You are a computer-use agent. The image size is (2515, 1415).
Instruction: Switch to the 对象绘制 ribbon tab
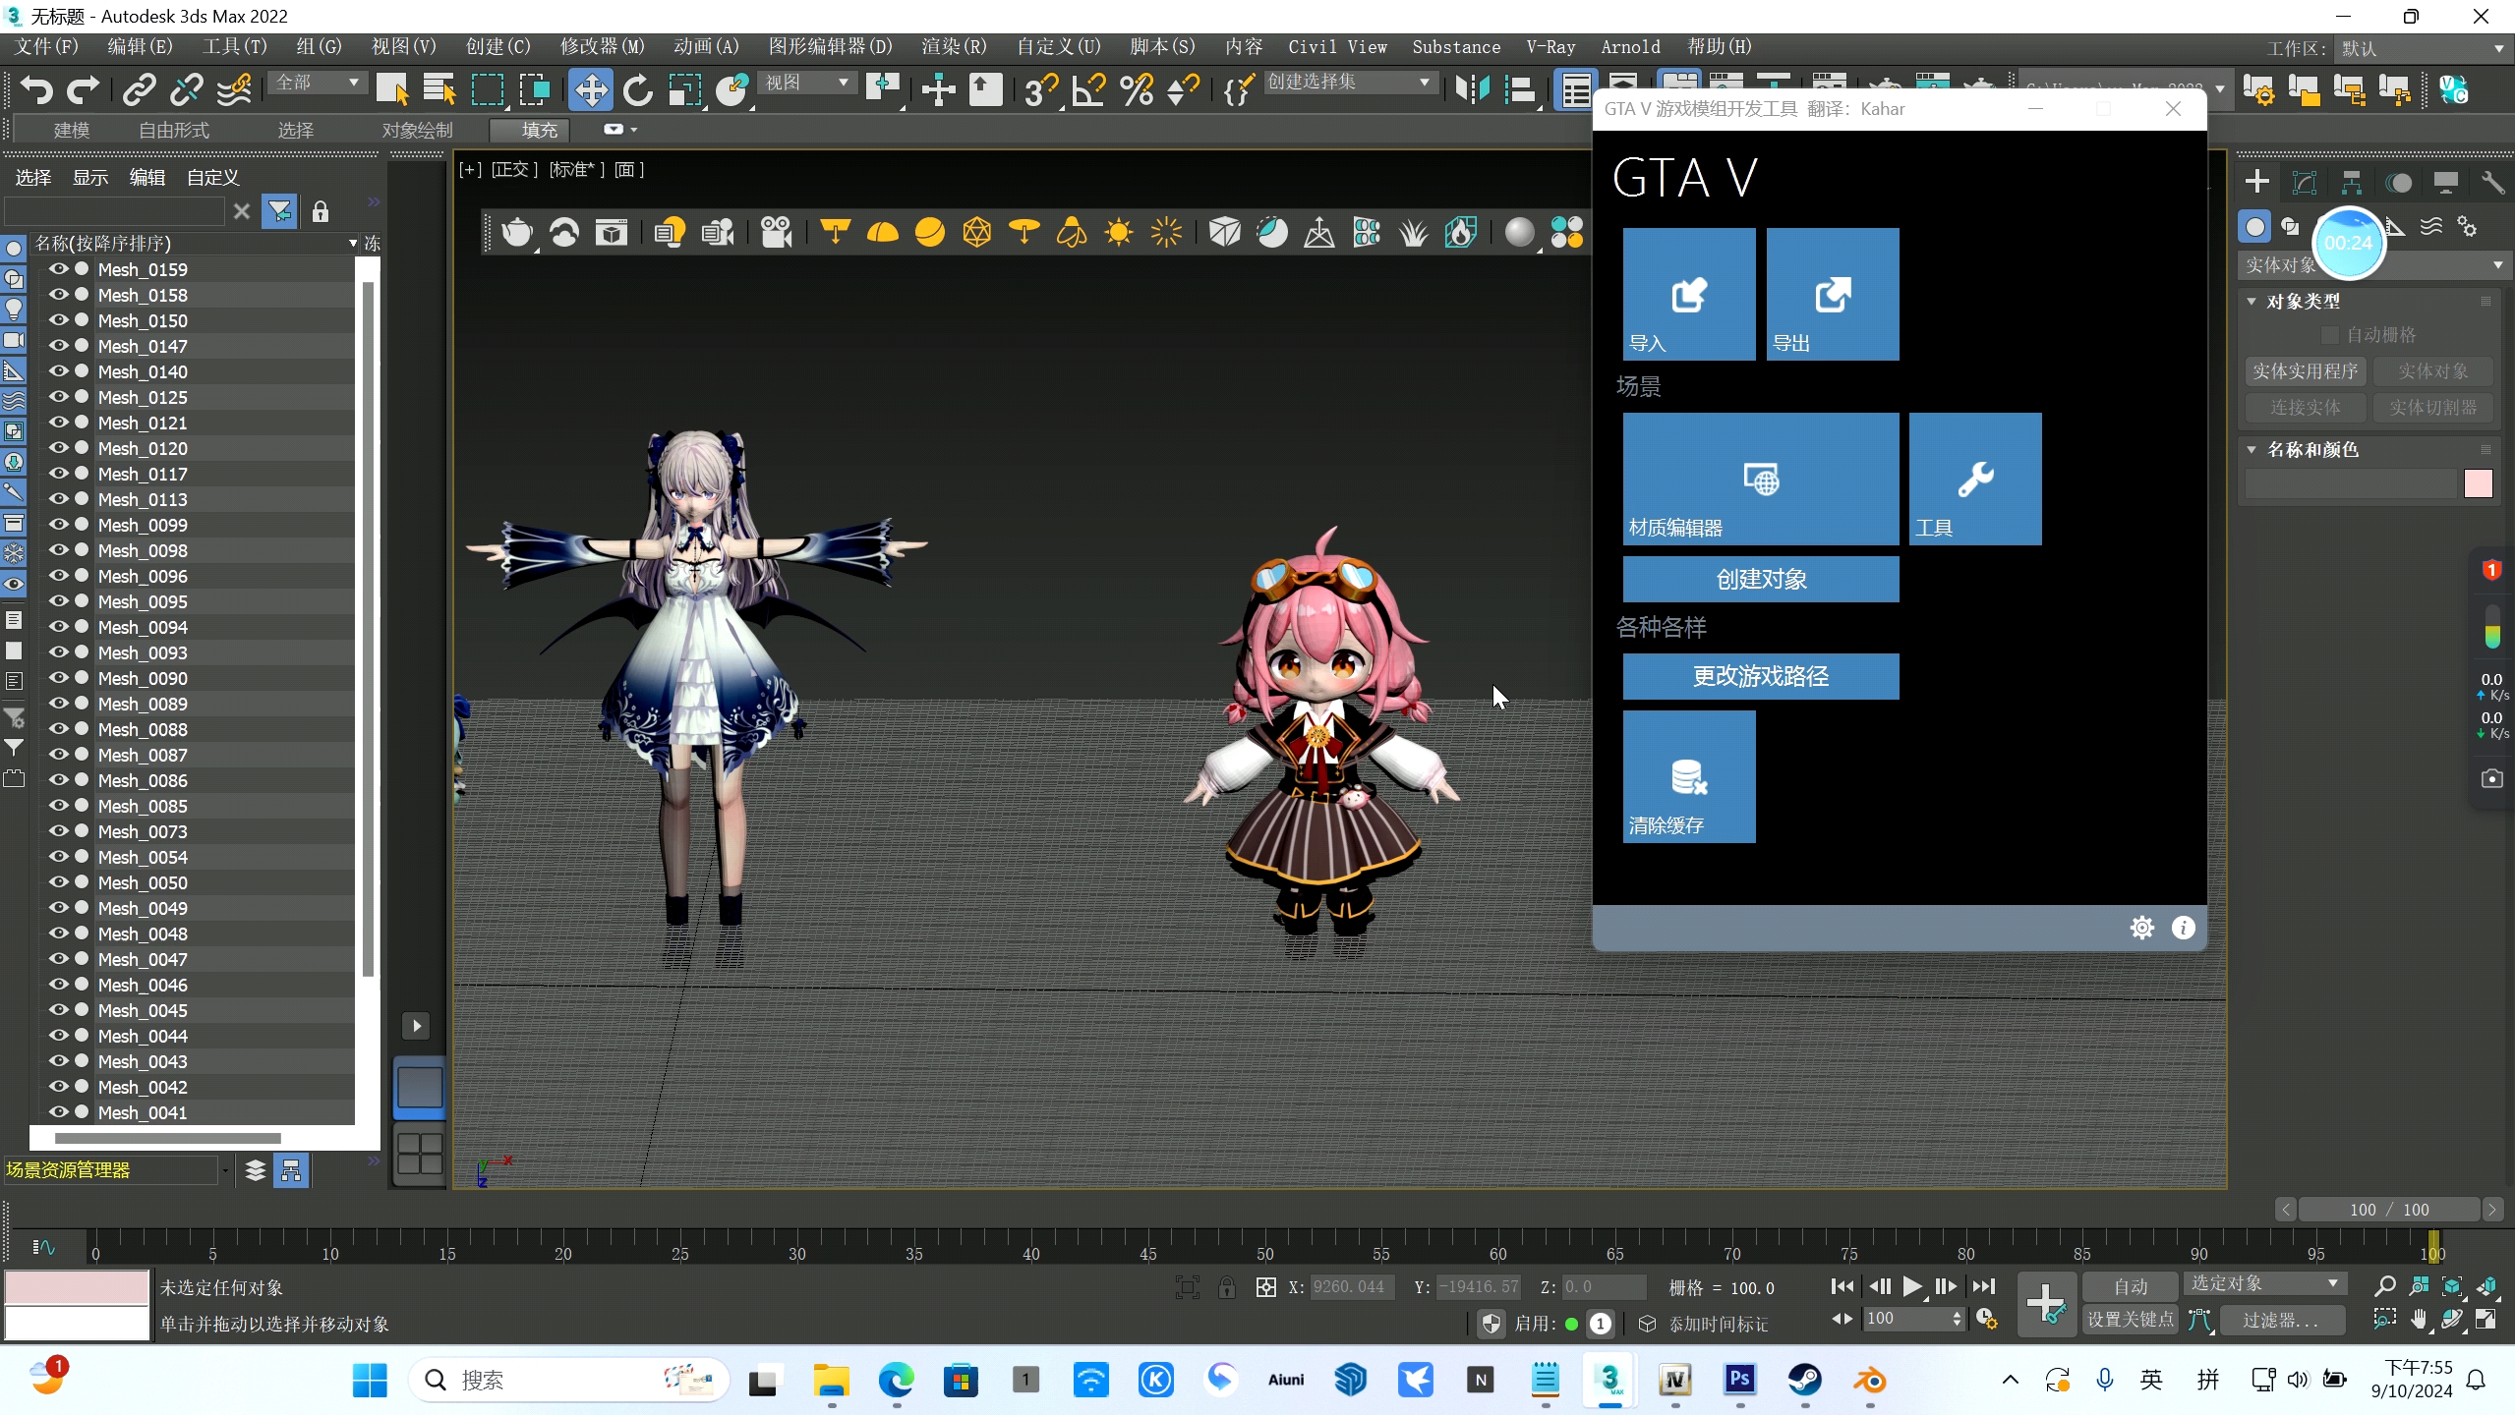coord(417,130)
